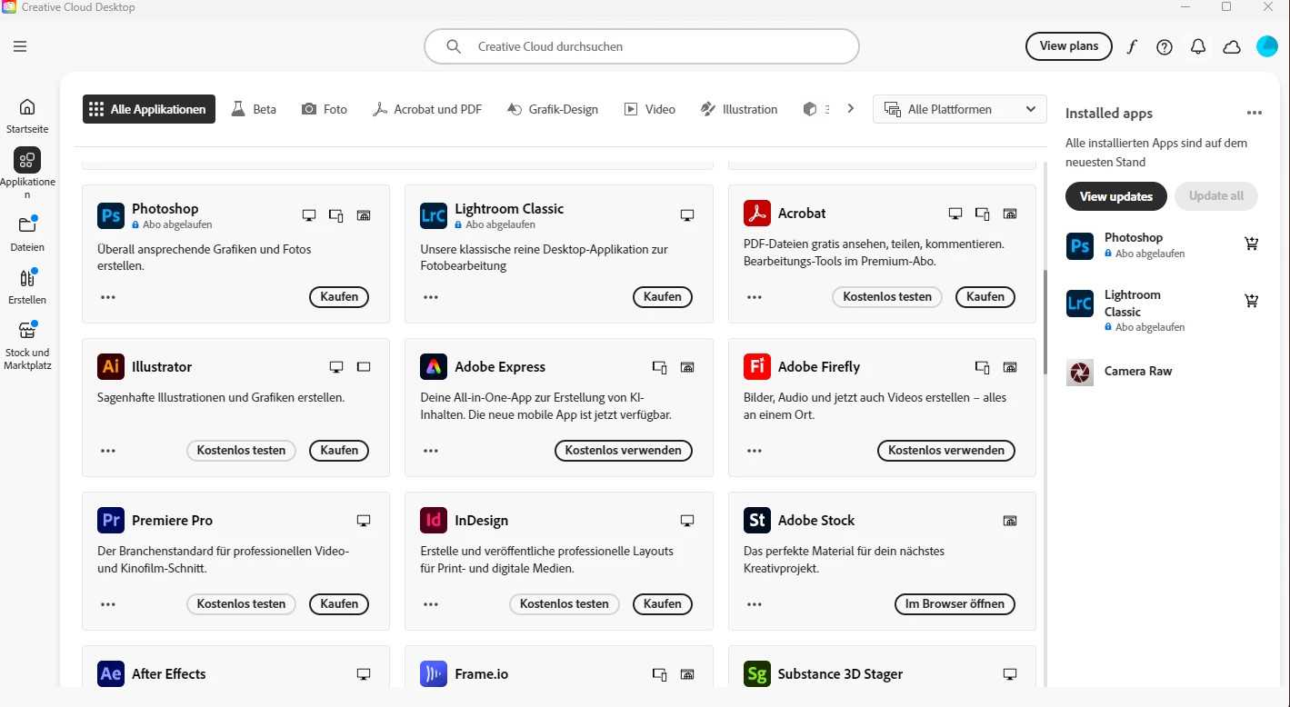Click the web platform icon on the Acrobat card
This screenshot has width=1290, height=707.
(x=1010, y=214)
